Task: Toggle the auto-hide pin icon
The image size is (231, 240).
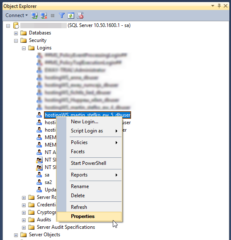Action: click(219, 6)
